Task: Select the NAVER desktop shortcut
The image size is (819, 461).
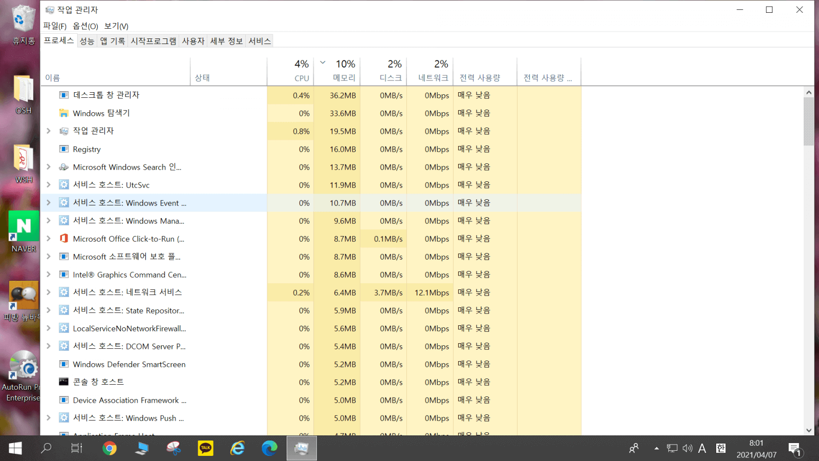Action: tap(24, 232)
